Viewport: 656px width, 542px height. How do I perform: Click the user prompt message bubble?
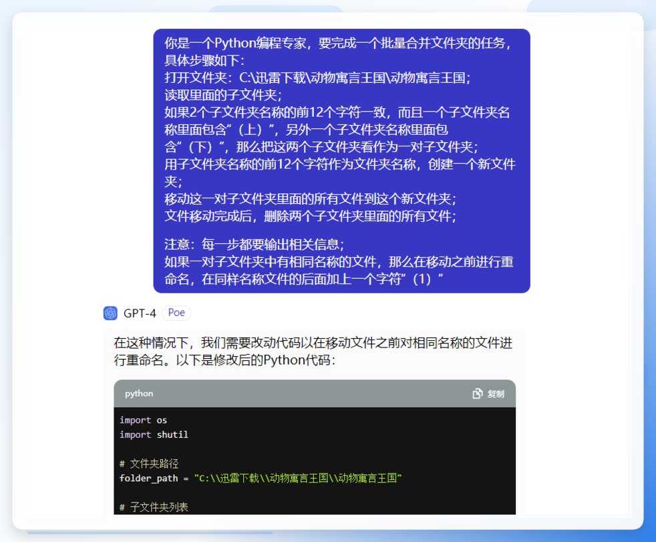(x=341, y=160)
